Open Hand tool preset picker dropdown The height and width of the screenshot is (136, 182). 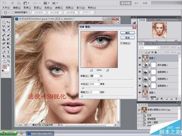9,12
